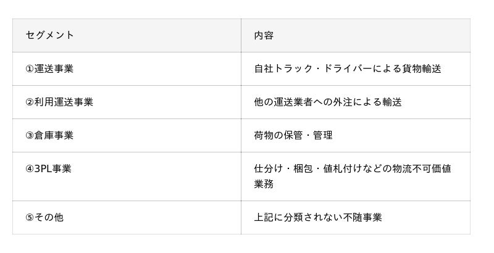Click the 荷物の保管・管理 description cell
The height and width of the screenshot is (253, 494).
(293, 135)
